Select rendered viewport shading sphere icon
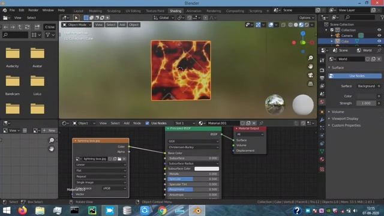Image resolution: width=384 pixels, height=216 pixels. (x=307, y=25)
